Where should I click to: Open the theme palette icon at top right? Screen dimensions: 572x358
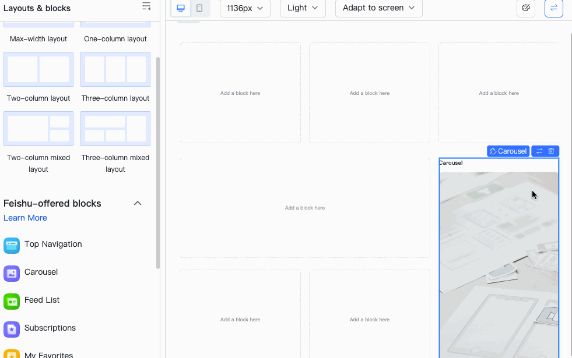click(525, 9)
